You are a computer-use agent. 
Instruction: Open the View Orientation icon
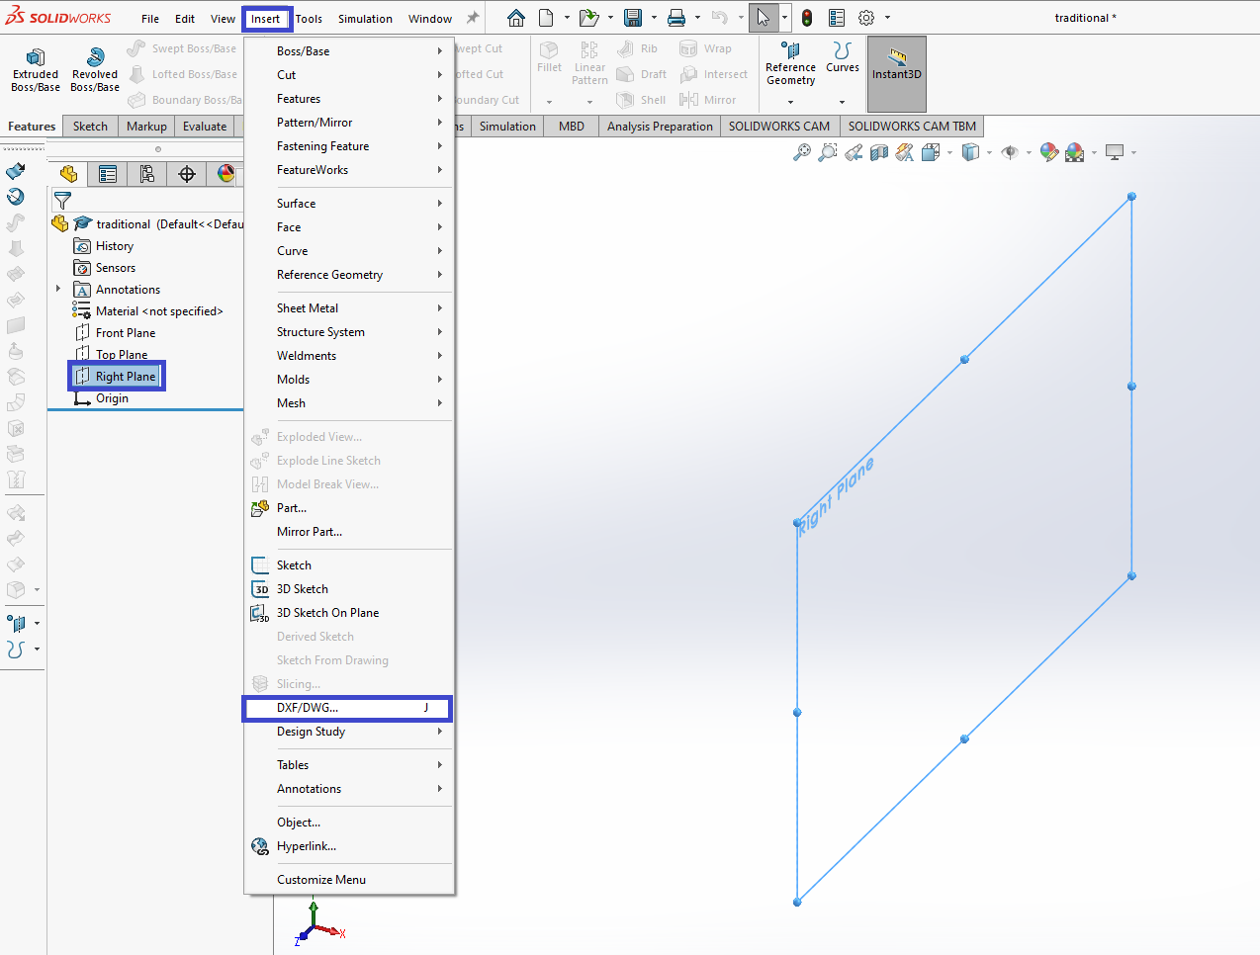pos(930,152)
